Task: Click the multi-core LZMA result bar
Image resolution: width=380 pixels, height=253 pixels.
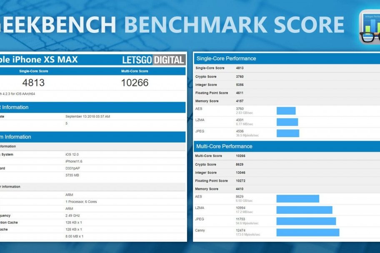Action: tap(304, 210)
